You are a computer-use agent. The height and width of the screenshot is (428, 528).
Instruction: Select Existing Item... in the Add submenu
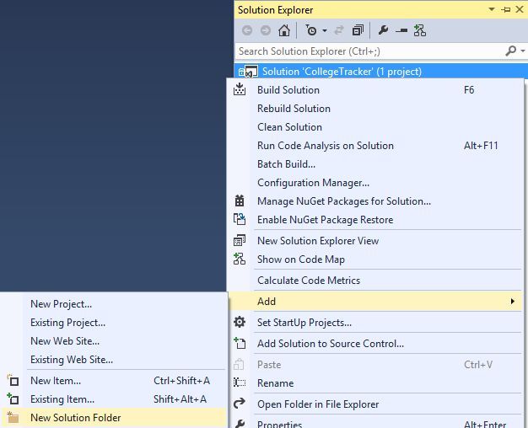pos(62,399)
